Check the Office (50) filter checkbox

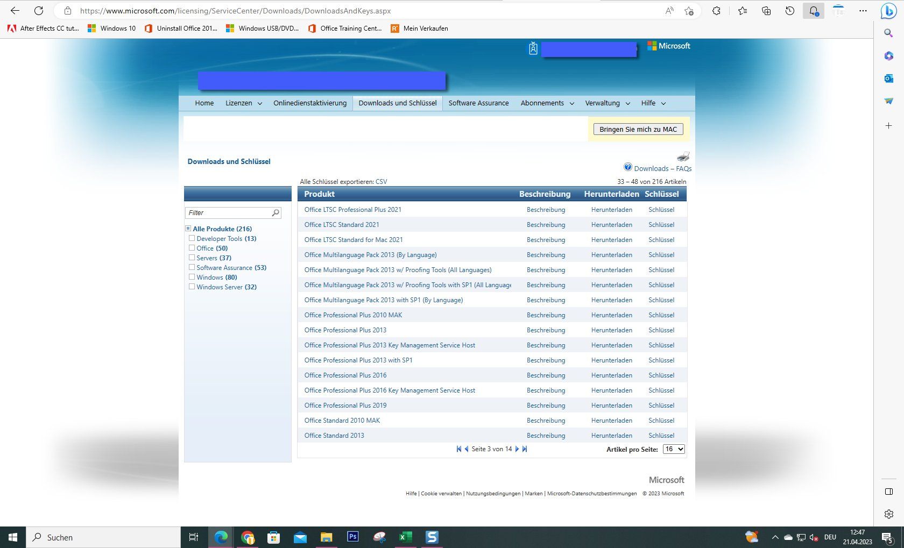pos(192,248)
